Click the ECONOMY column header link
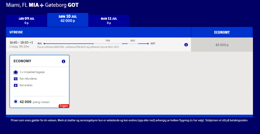 222,32
